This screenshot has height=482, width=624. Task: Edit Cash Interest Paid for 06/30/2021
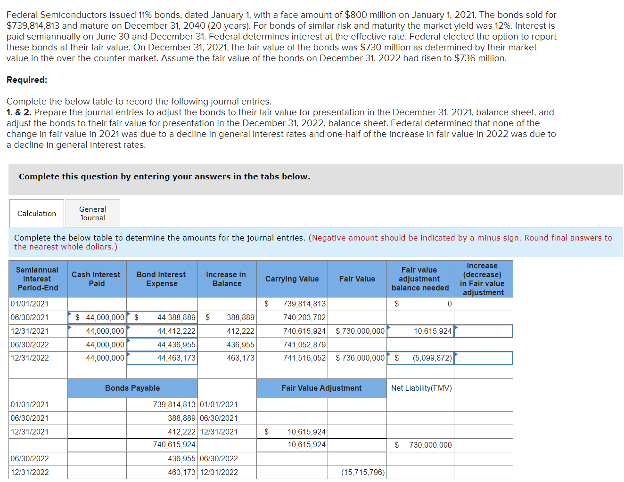(97, 318)
